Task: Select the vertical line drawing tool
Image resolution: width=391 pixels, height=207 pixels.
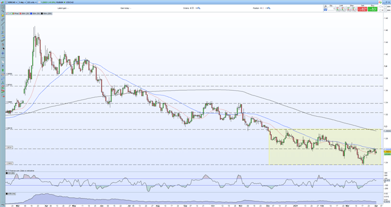Action: pyautogui.click(x=3, y=28)
